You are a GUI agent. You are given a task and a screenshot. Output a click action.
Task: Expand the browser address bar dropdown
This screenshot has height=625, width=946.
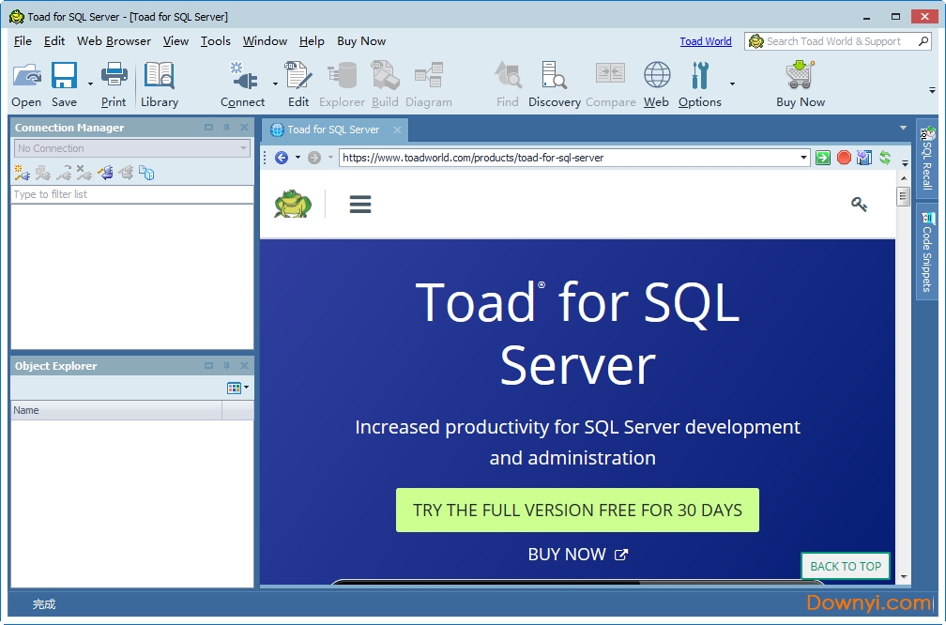(802, 157)
